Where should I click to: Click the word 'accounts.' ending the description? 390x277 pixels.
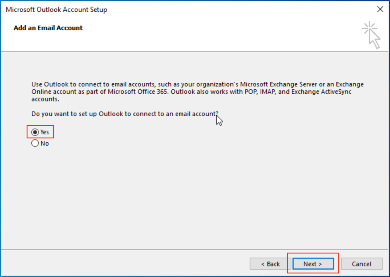click(45, 99)
